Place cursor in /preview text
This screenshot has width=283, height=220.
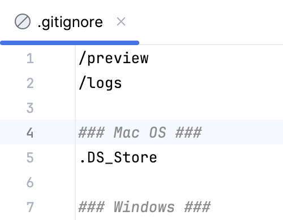114,59
